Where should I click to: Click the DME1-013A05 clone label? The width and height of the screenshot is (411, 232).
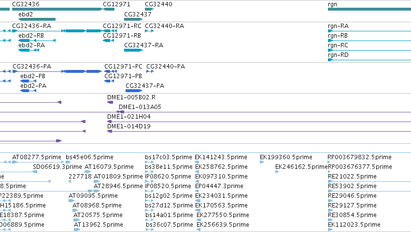click(140, 107)
